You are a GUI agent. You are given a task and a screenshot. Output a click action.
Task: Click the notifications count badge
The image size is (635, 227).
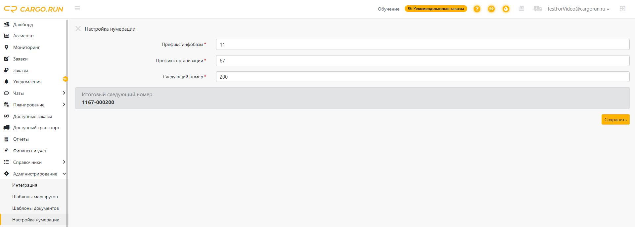pyautogui.click(x=65, y=79)
